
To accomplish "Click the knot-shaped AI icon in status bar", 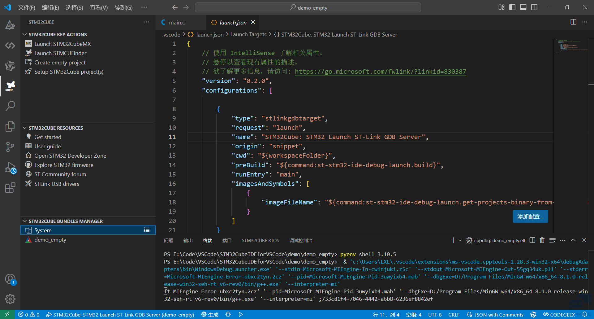I will tap(533, 315).
